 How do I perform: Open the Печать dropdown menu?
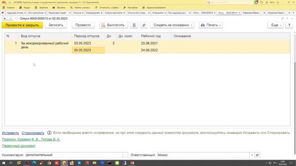point(211,25)
